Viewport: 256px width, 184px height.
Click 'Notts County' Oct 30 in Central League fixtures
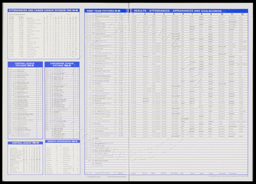[22, 87]
